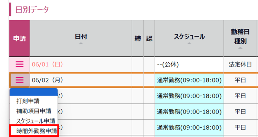Click the 申請 column header
258x137 pixels.
click(19, 38)
